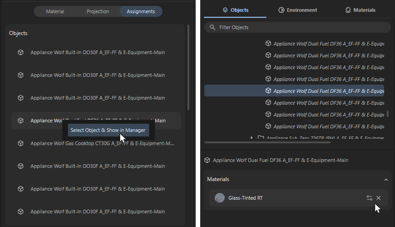Remove Glass-Tinted RT with the X icon

coord(379,198)
